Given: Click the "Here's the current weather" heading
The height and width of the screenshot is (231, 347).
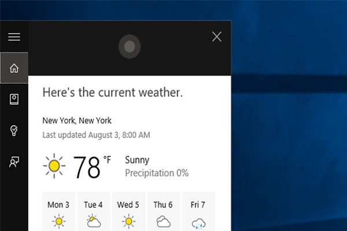Looking at the screenshot, I should pos(113,92).
